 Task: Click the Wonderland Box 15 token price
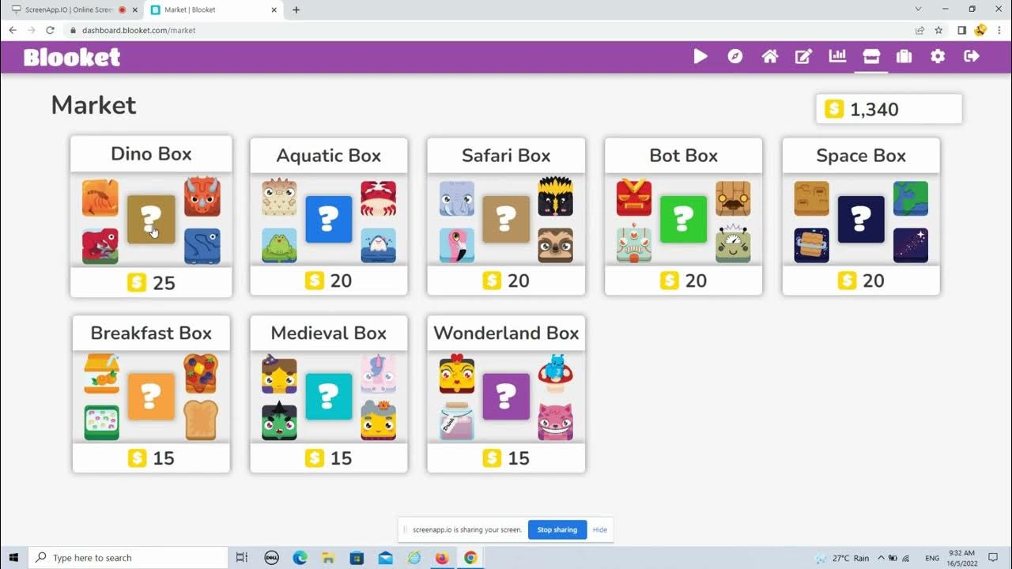point(506,458)
